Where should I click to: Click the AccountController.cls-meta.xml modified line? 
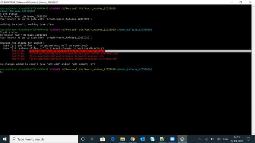pos(65,54)
